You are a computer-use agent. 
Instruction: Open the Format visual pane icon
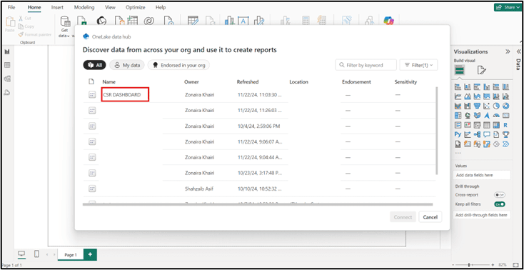482,70
